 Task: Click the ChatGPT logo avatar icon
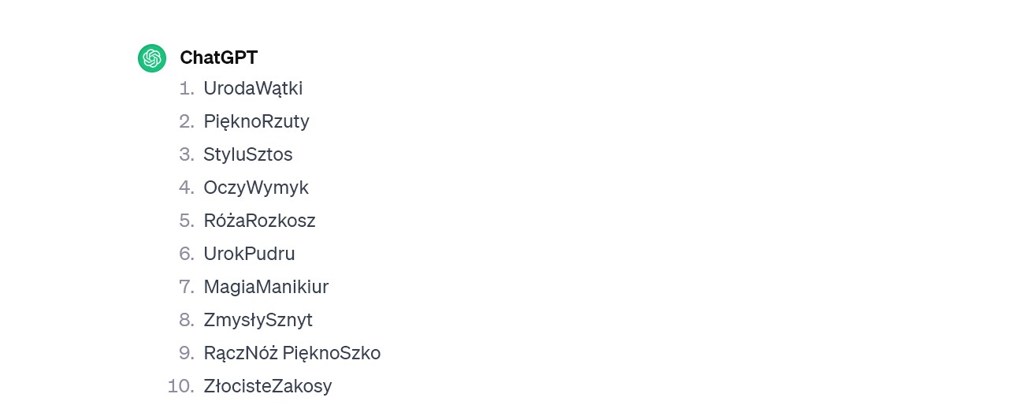click(151, 58)
